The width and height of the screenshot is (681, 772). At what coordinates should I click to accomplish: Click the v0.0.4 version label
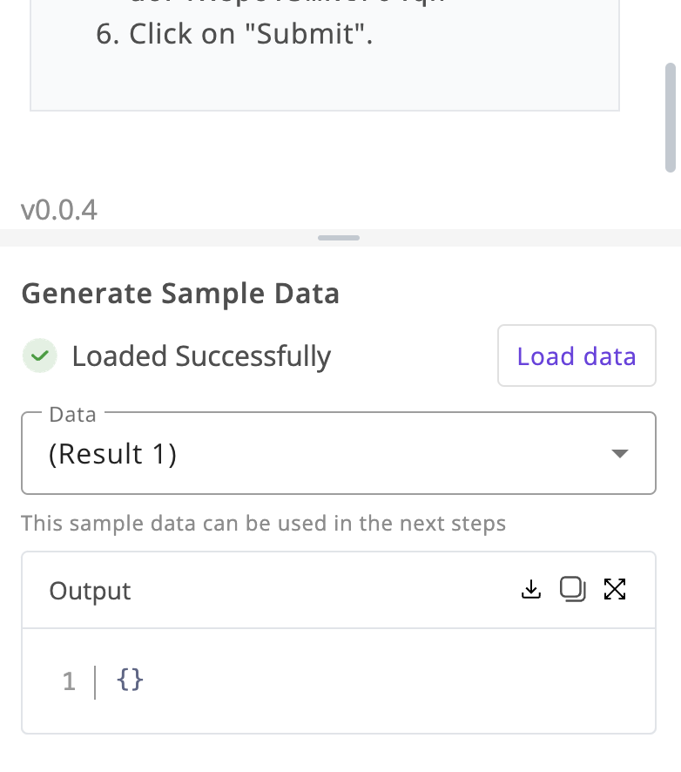click(59, 210)
